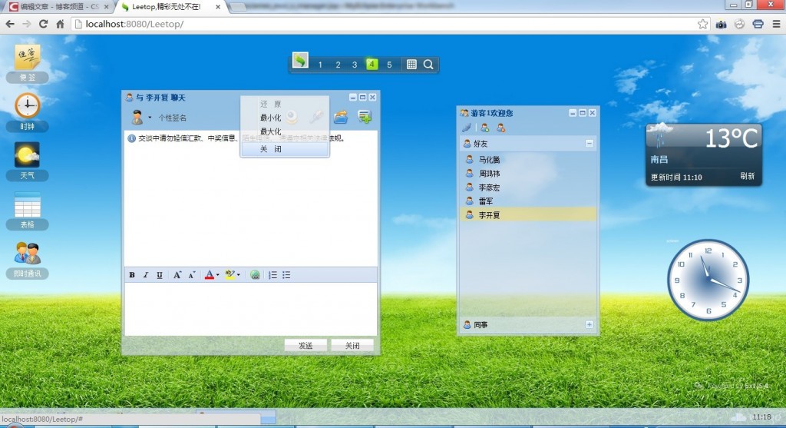Click the 个性签名 signature field
Screen dimensions: 786x428
click(173, 118)
